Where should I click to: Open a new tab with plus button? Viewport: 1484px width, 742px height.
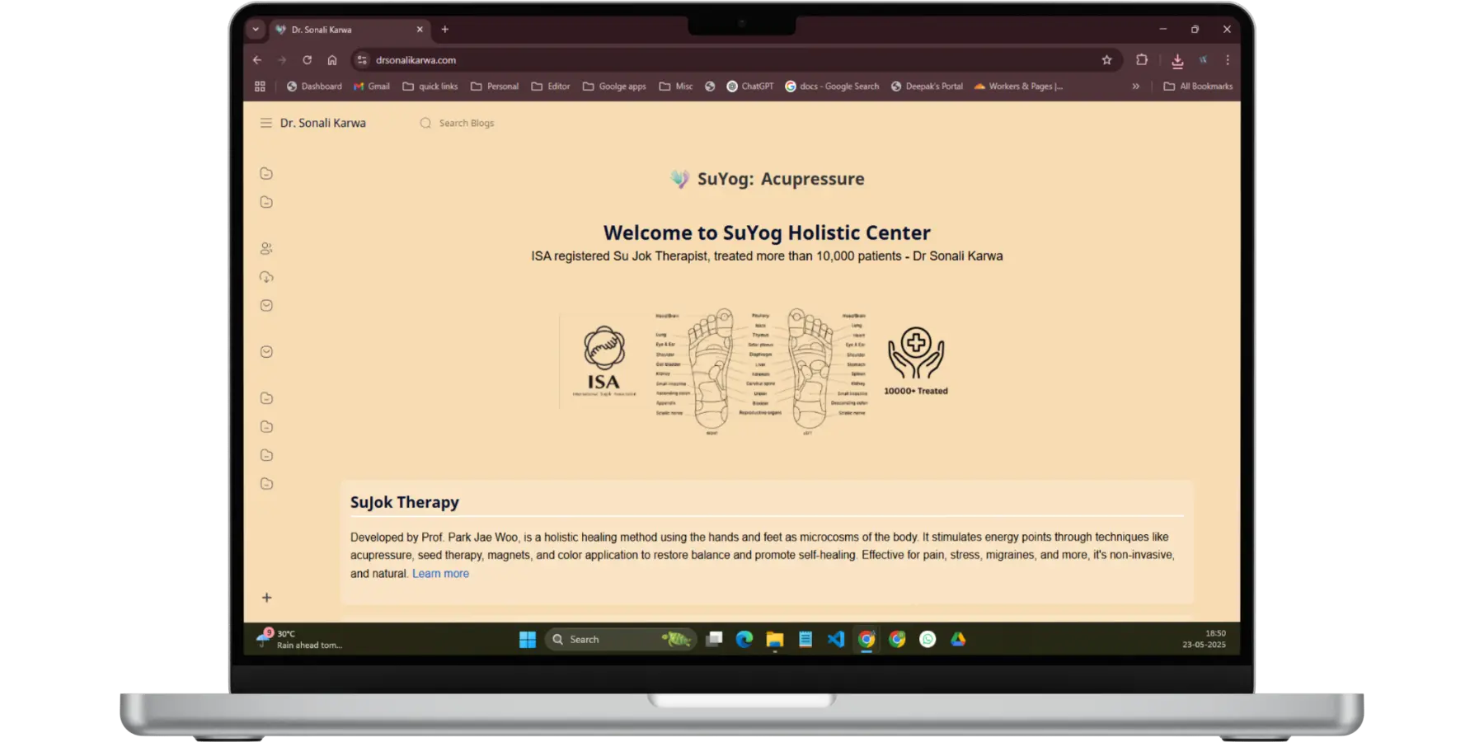445,30
